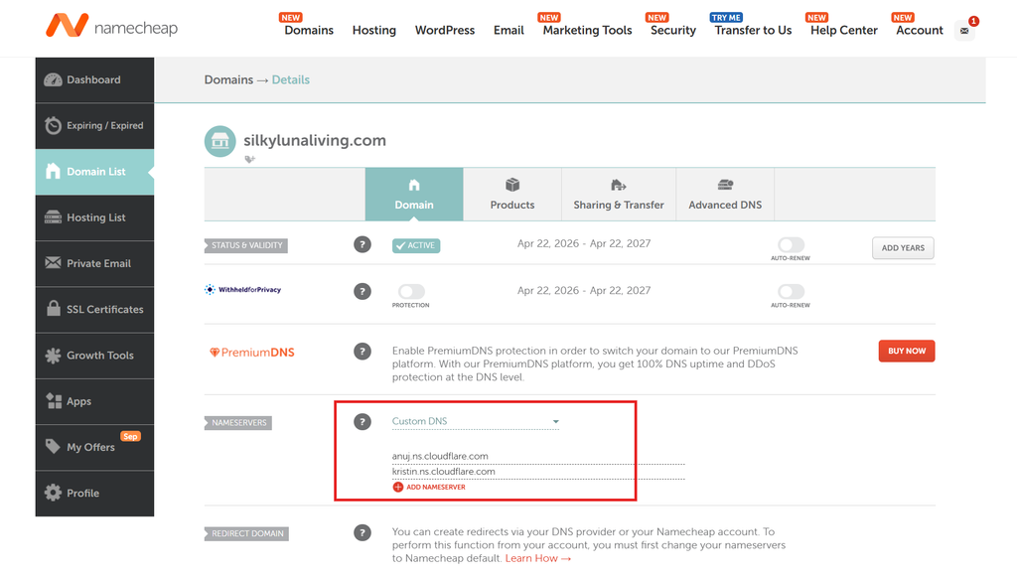Click the Redirect Domain help question mark
The width and height of the screenshot is (1017, 578).
coord(362,532)
